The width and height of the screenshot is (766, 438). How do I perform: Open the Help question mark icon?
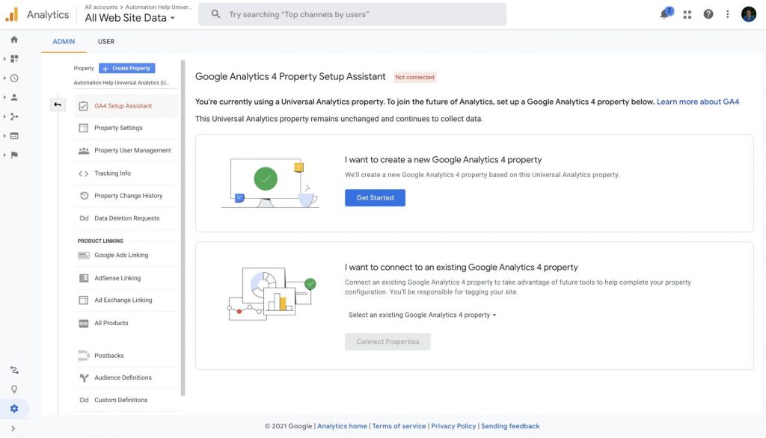(708, 14)
